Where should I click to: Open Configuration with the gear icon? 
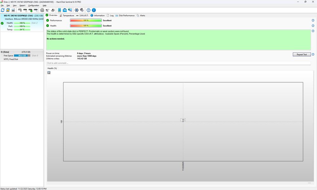click(x=77, y=10)
